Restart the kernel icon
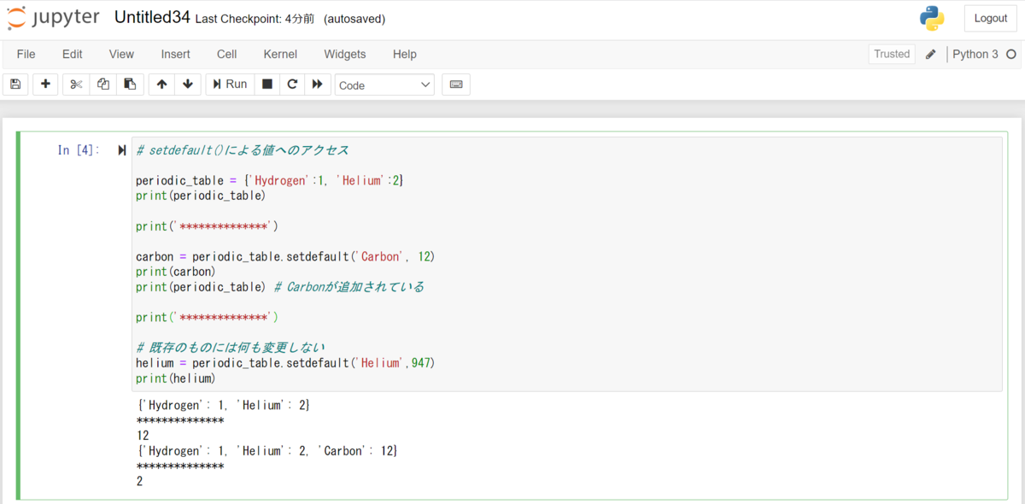This screenshot has width=1025, height=504. click(x=292, y=85)
